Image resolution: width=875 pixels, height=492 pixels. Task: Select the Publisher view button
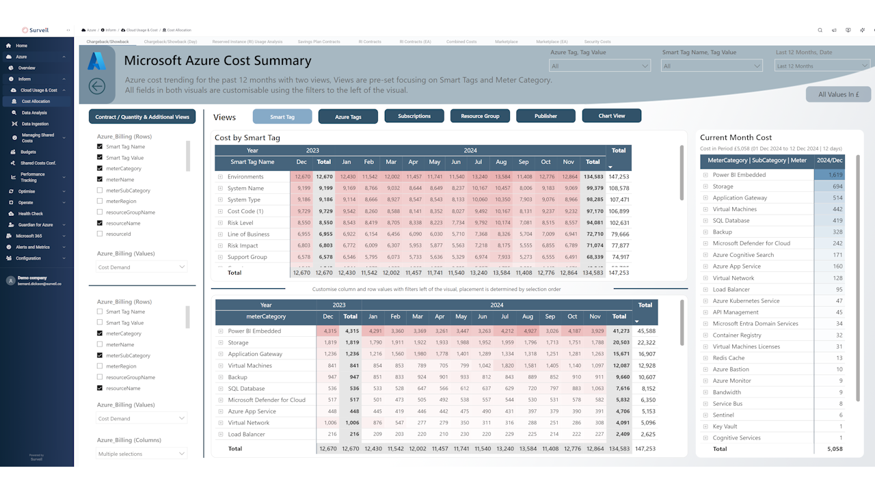(x=546, y=116)
